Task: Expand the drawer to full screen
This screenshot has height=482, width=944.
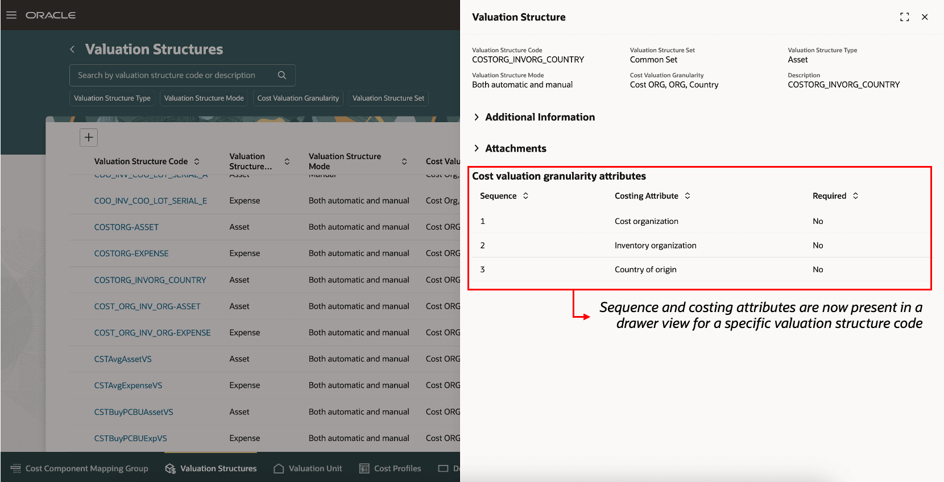Action: (x=905, y=17)
